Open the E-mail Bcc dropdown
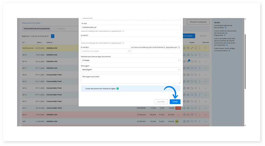 [105, 51]
